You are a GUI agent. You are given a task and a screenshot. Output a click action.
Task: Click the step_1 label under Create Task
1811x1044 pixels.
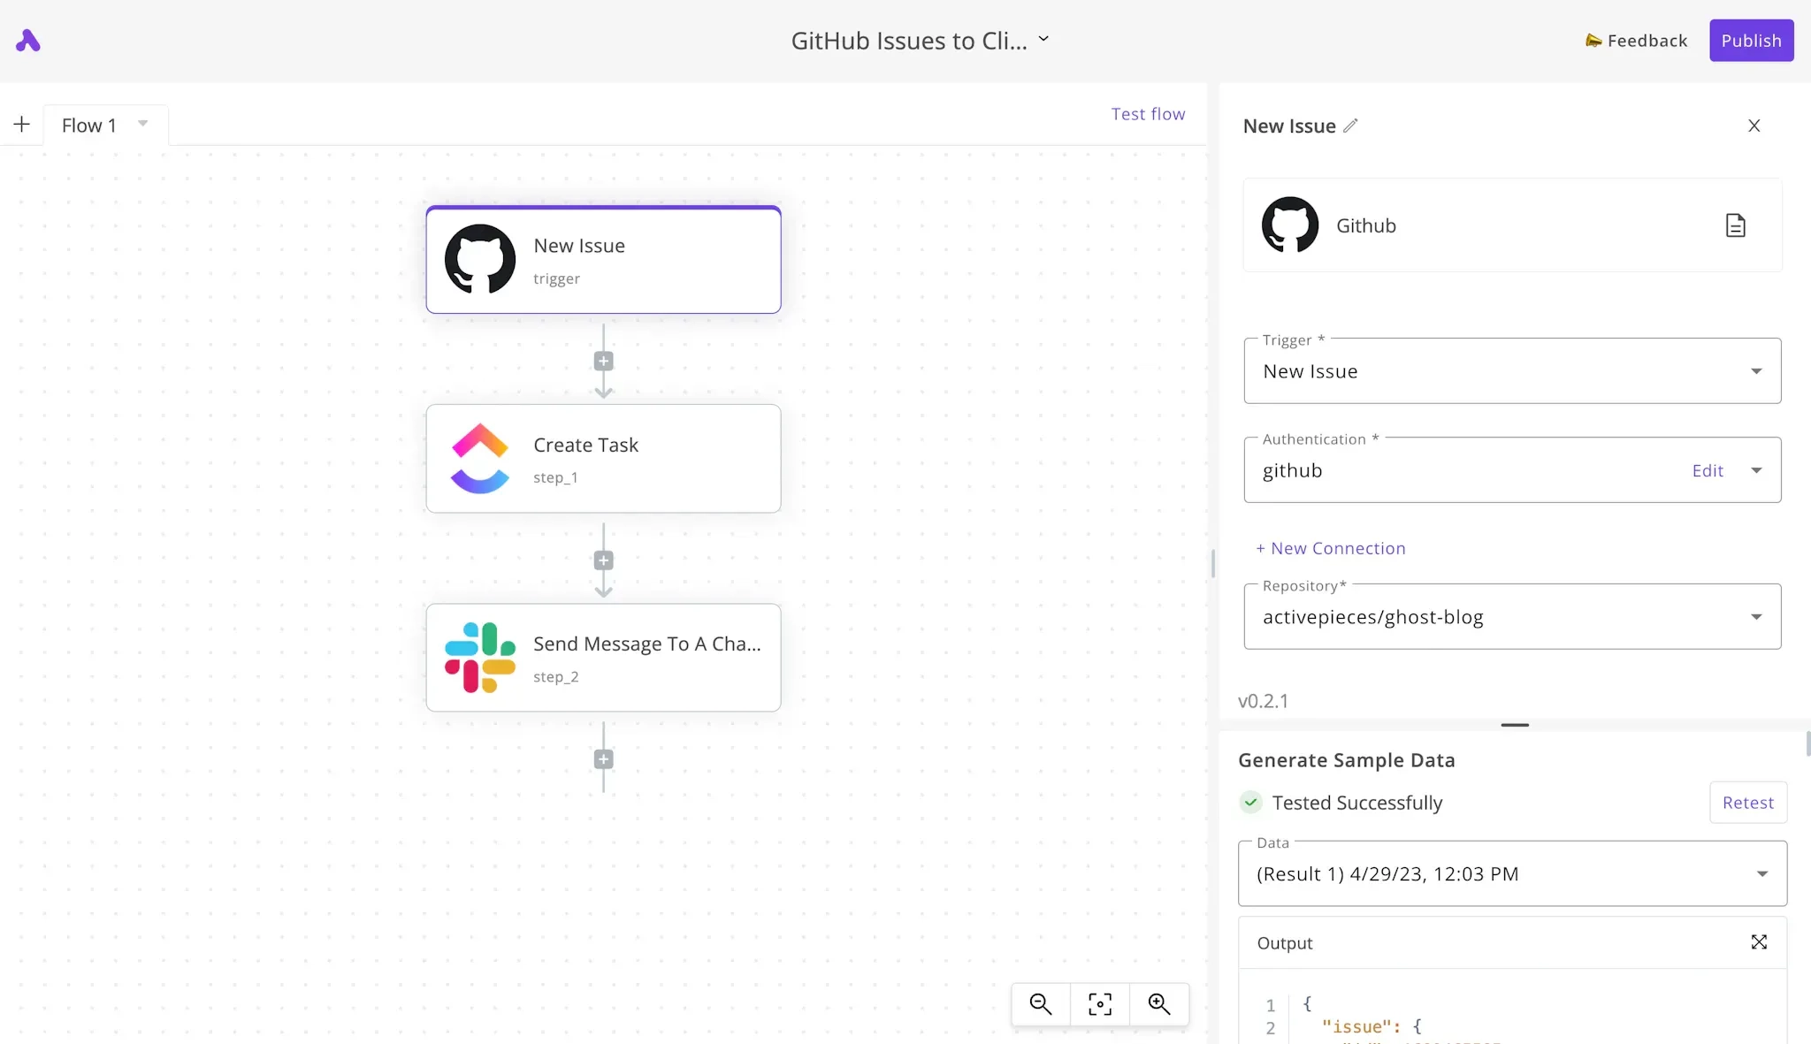point(555,477)
